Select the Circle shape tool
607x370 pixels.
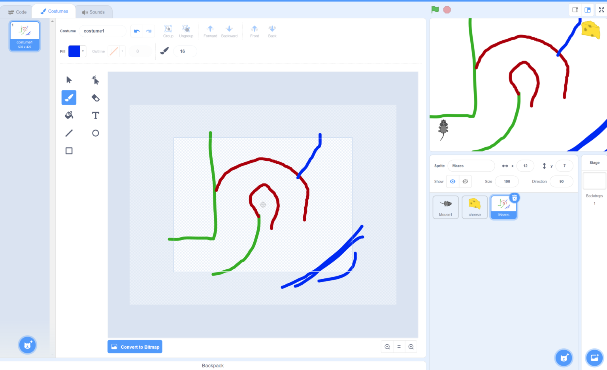coord(95,133)
